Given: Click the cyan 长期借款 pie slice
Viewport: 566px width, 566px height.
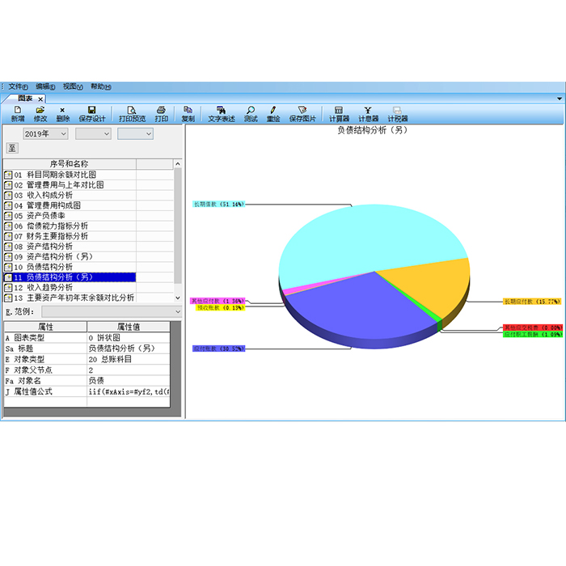Looking at the screenshot, I should coord(364,234).
